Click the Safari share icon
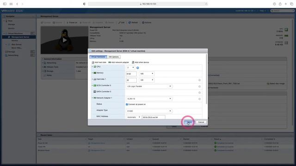 pos(280,4)
